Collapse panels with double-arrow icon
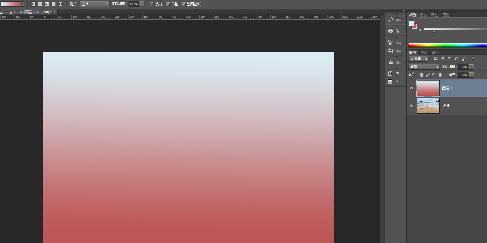The image size is (487, 243). tap(404, 11)
